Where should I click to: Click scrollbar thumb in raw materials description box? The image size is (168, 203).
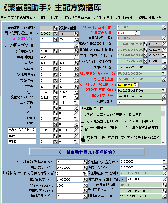coord(163,113)
